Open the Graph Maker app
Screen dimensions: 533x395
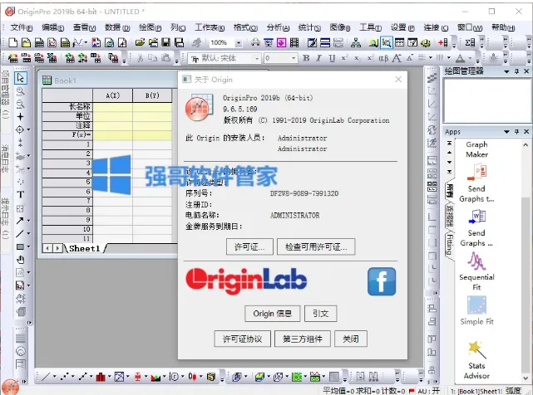[476, 149]
